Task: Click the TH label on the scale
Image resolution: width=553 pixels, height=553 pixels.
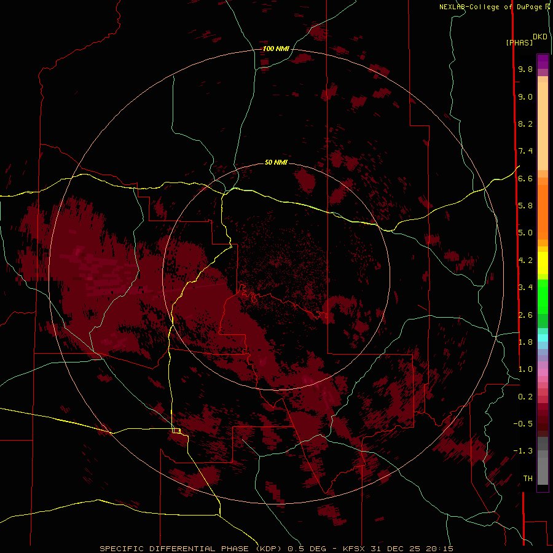Action: [528, 479]
